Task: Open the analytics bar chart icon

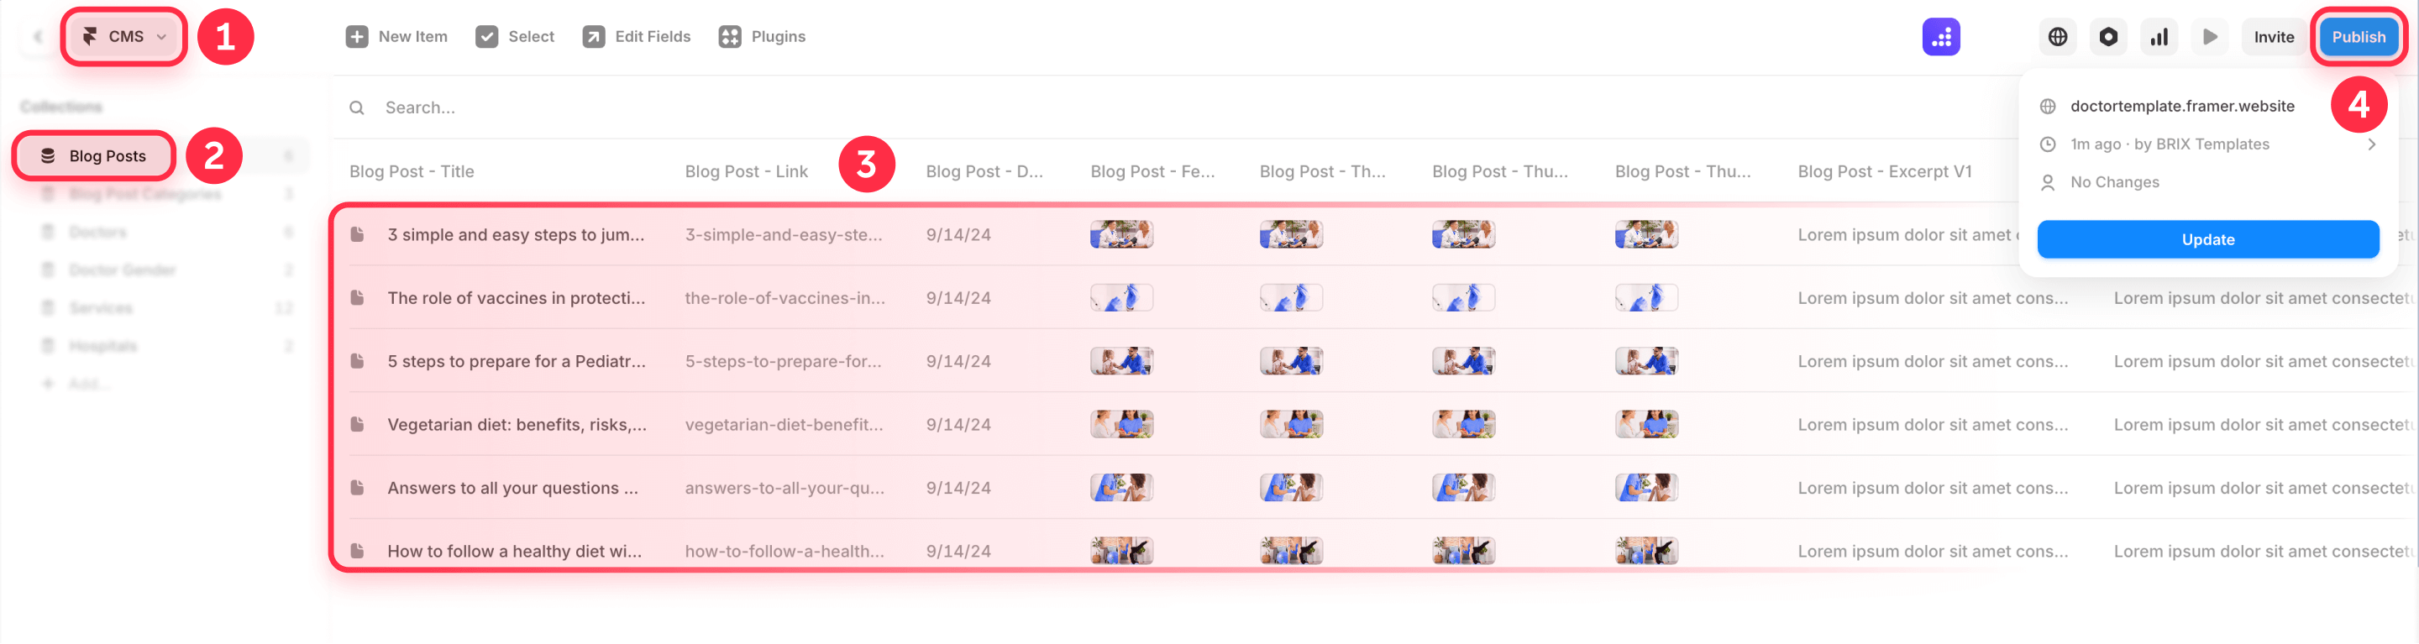Action: [2159, 37]
